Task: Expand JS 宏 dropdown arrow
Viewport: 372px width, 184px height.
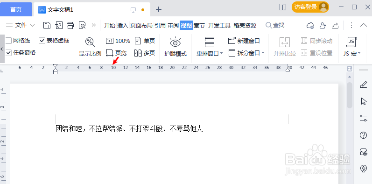Action: coord(359,53)
